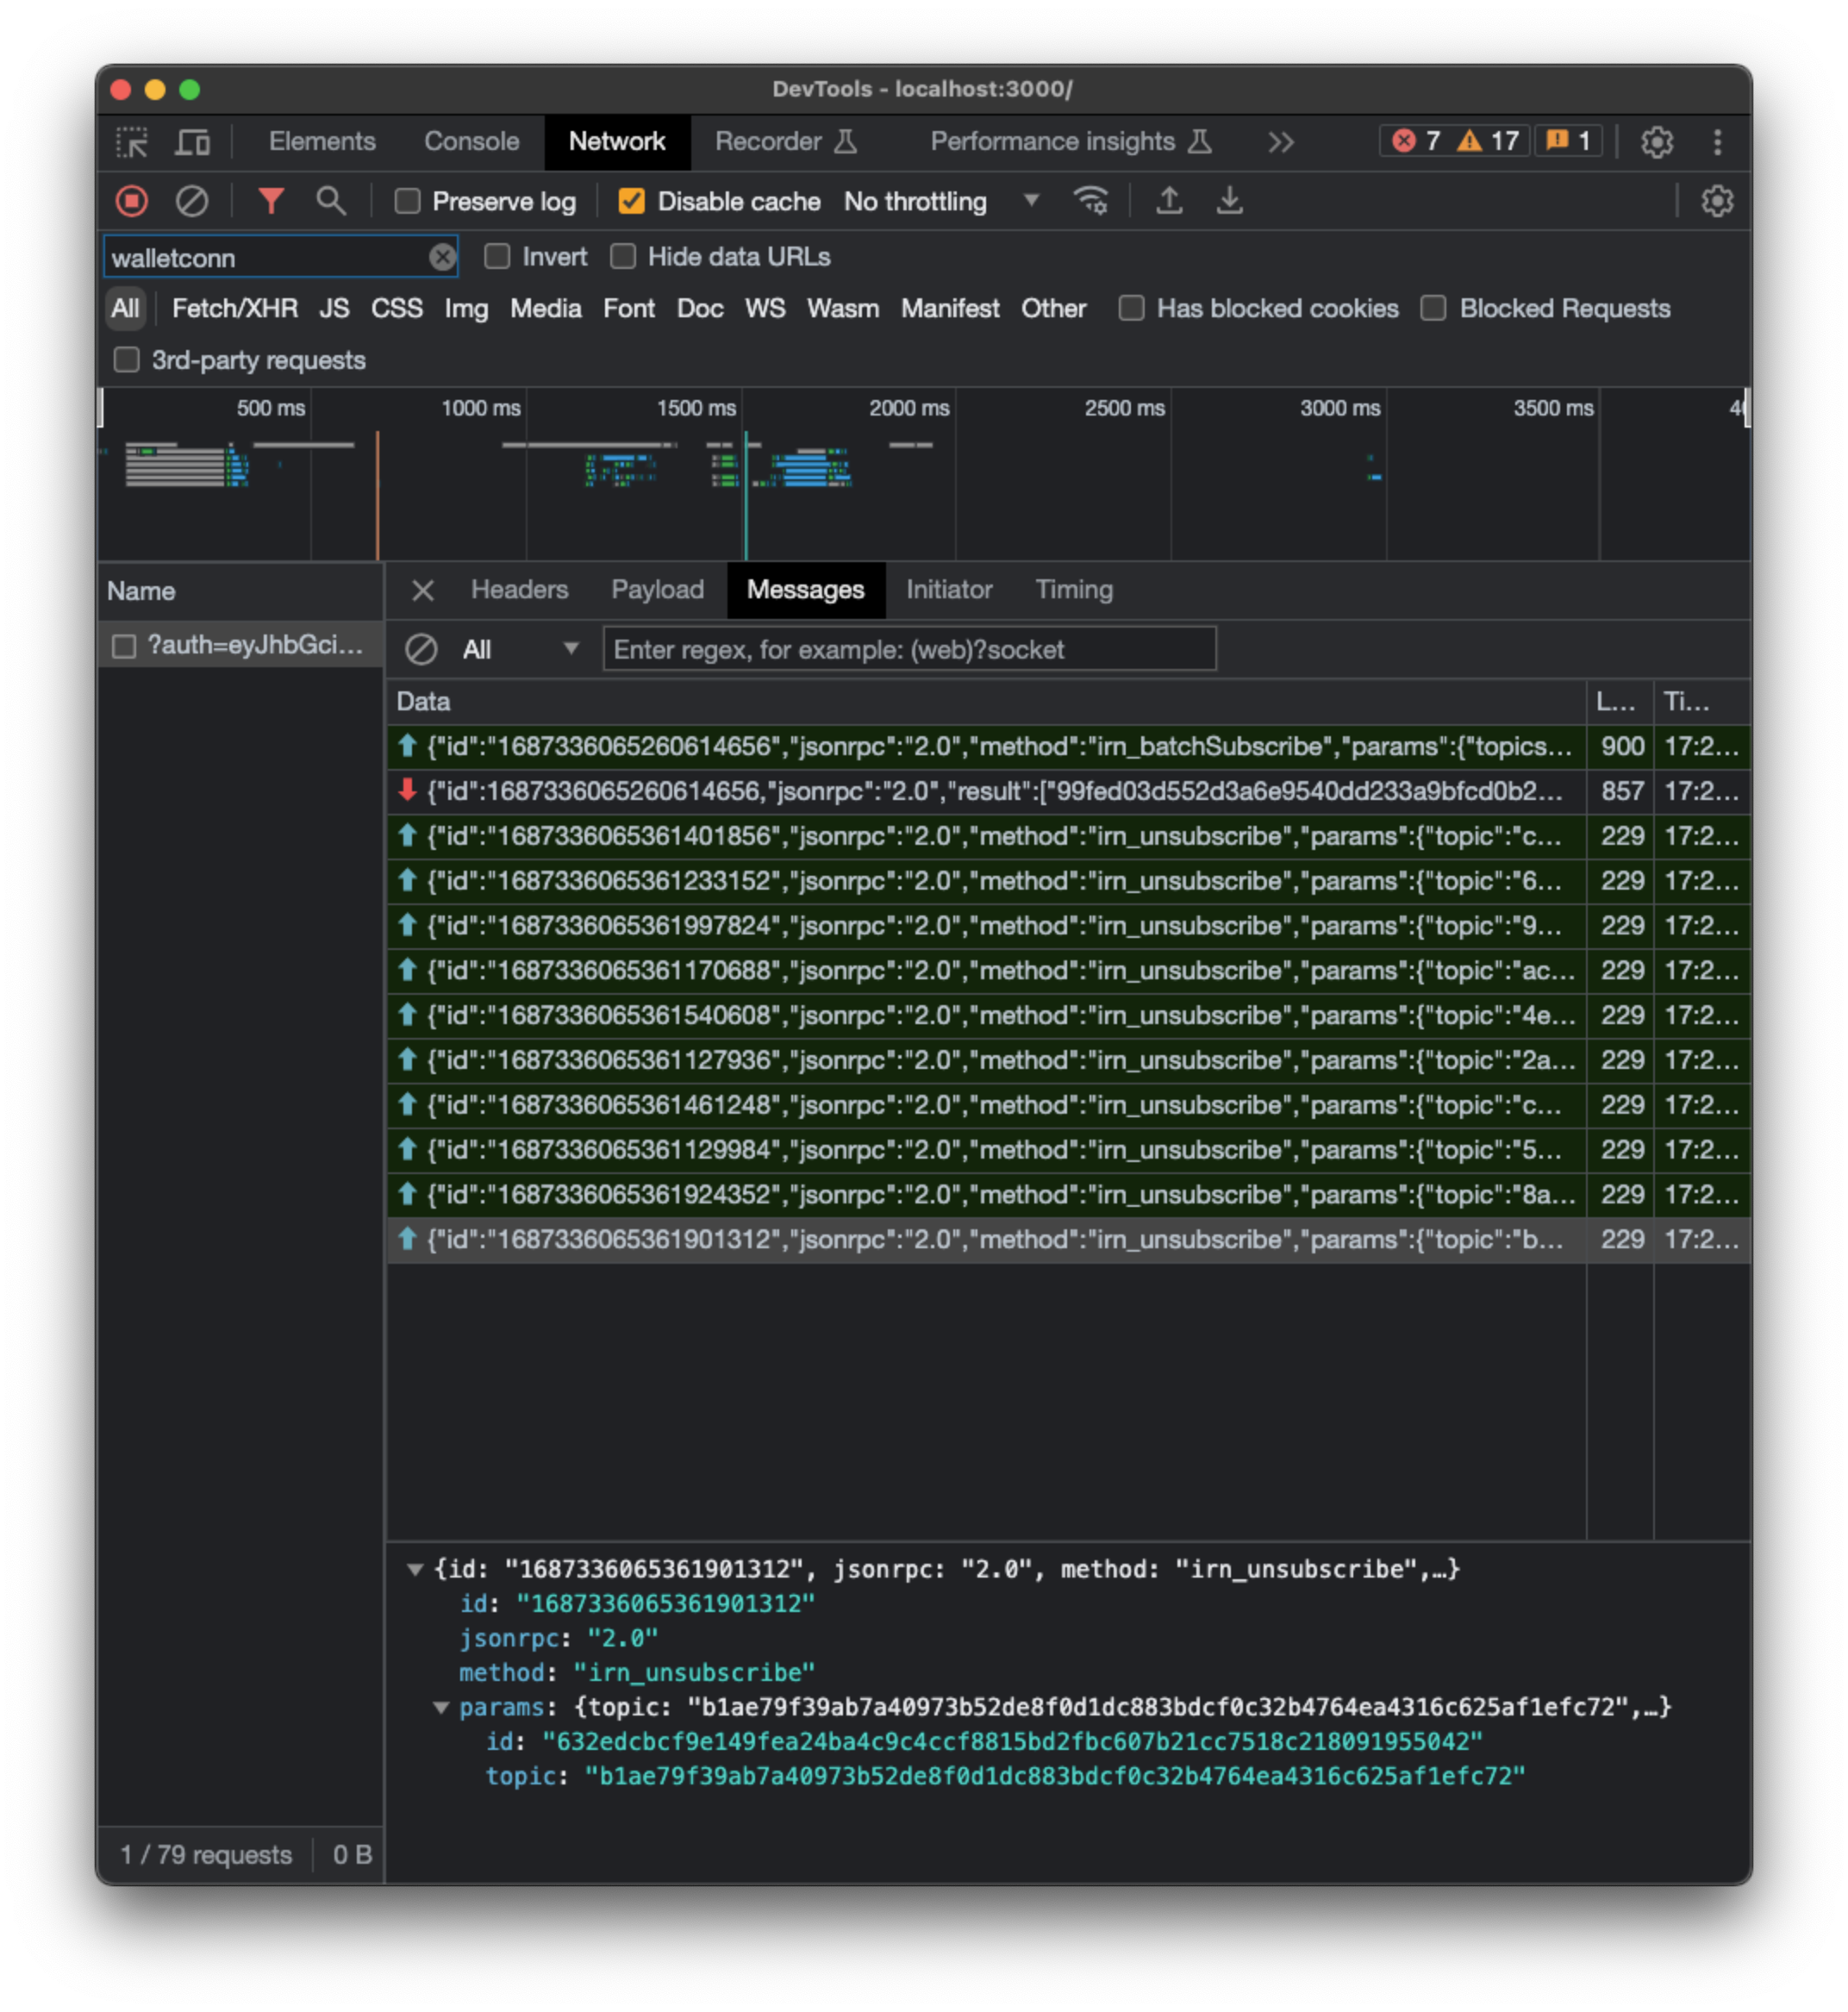Filter requests by WS type
The height and width of the screenshot is (2012, 1848).
[x=764, y=308]
